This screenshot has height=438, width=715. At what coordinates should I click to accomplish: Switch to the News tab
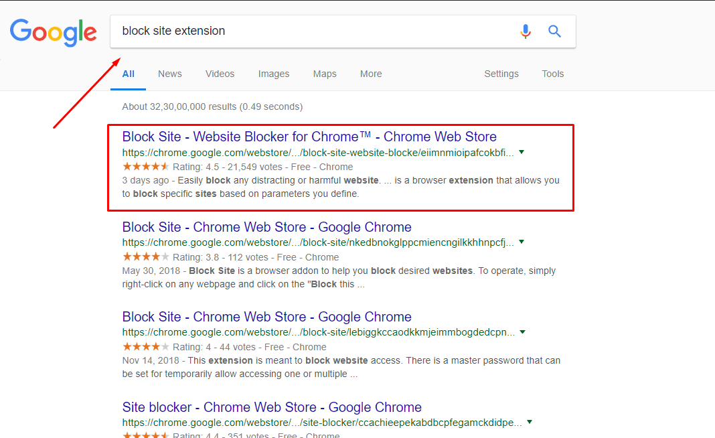coord(169,74)
